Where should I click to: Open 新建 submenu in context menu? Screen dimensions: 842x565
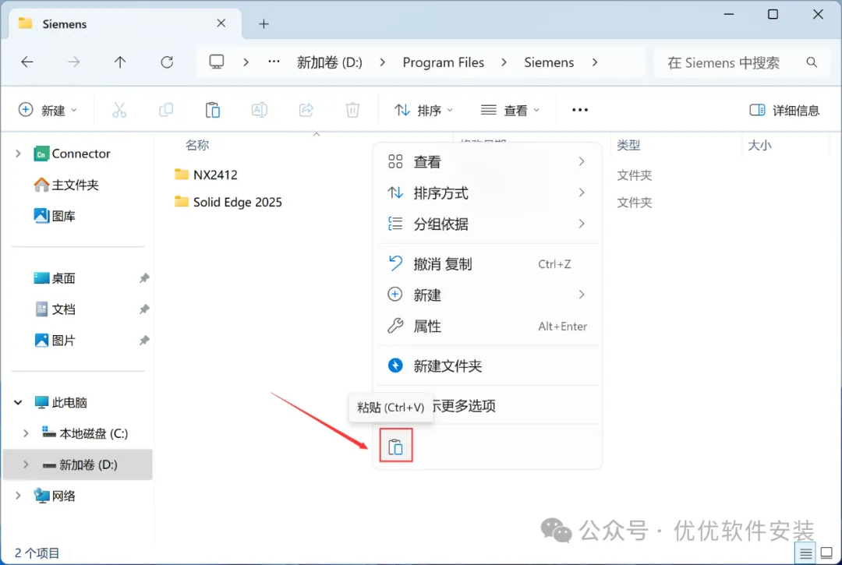click(x=487, y=295)
